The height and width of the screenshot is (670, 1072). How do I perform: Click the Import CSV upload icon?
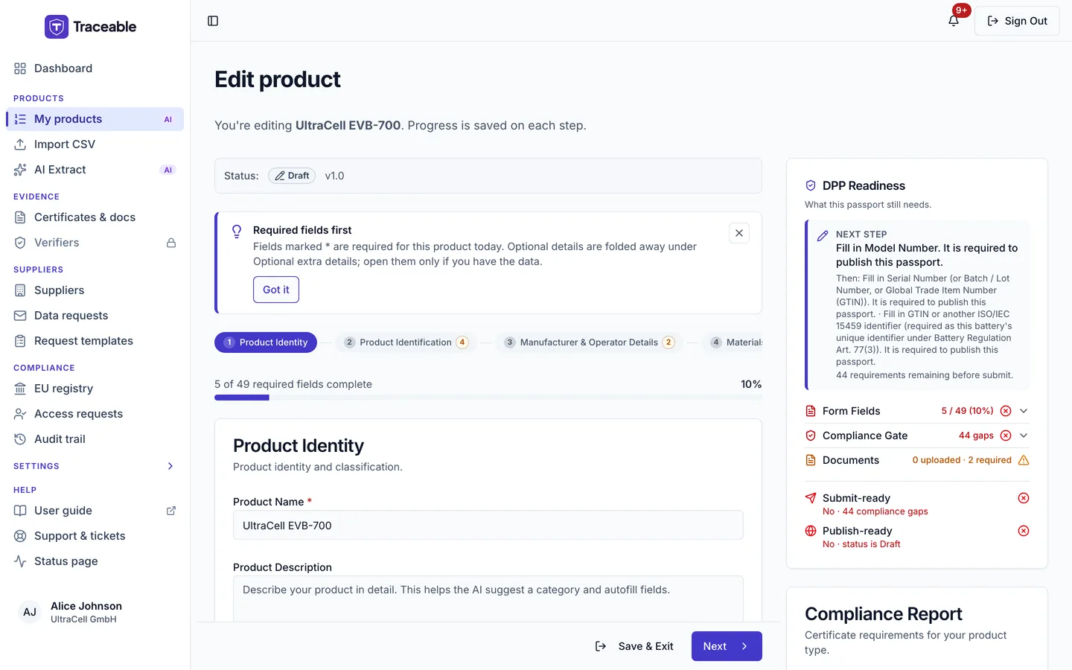pos(20,144)
